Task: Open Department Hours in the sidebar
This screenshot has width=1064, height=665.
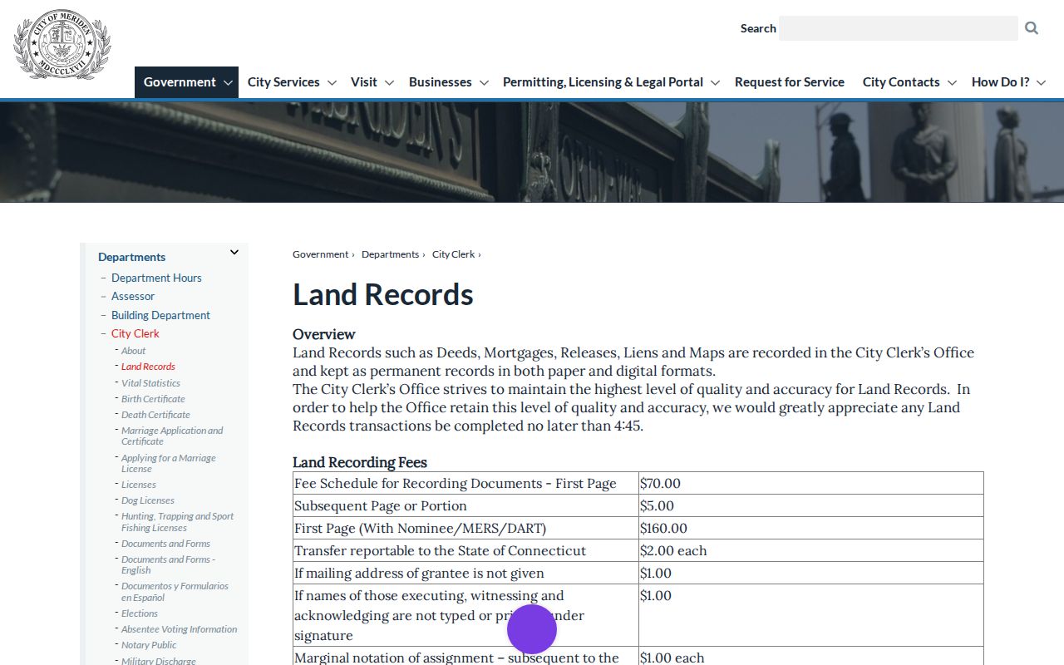Action: [156, 278]
